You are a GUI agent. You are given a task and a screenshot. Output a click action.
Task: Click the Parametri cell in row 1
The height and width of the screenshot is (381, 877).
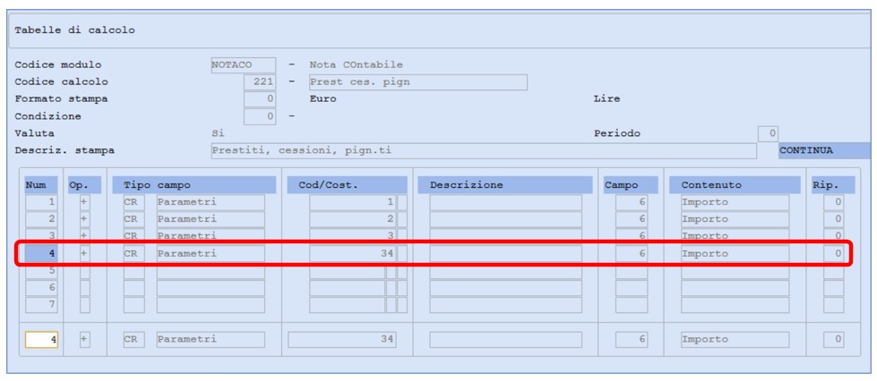pos(211,202)
